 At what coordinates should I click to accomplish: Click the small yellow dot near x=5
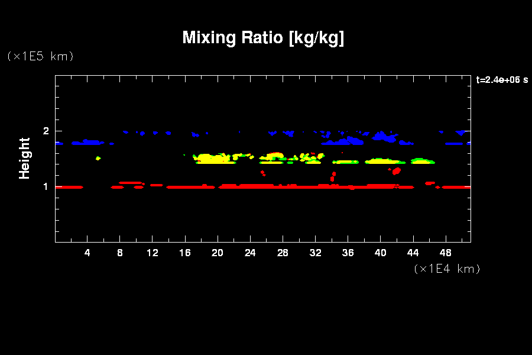pos(98,158)
